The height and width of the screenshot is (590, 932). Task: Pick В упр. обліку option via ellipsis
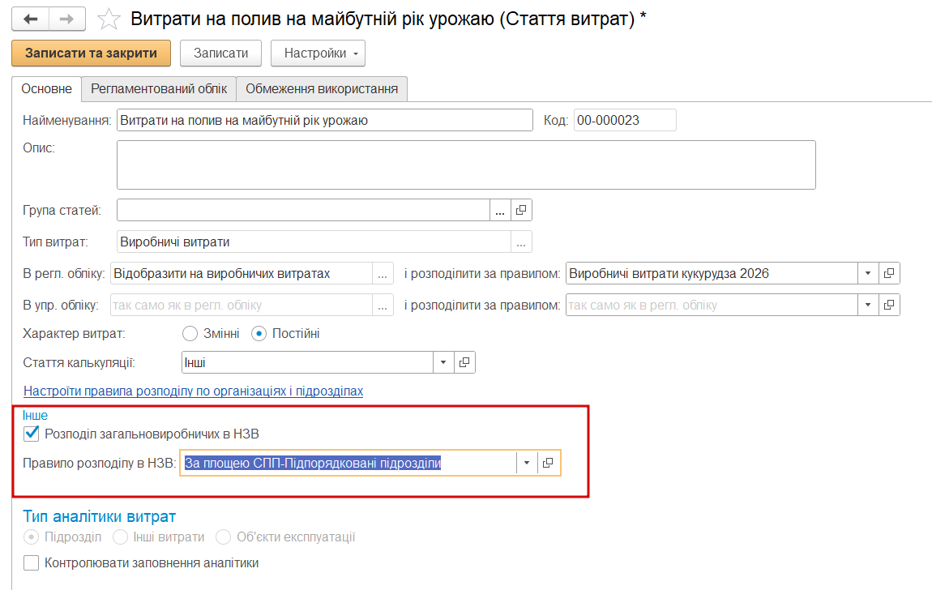pos(383,306)
